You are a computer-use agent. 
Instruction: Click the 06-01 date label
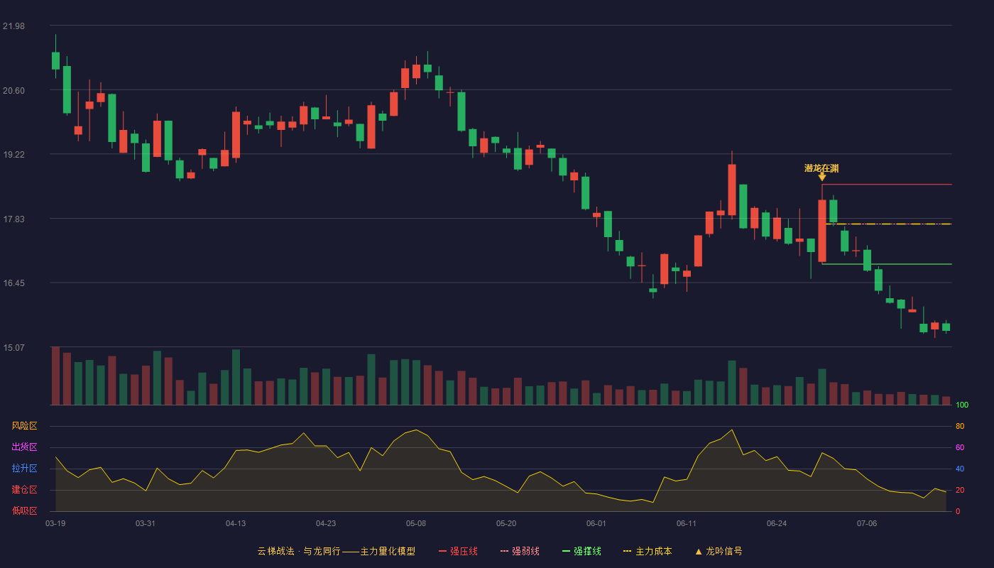pyautogui.click(x=596, y=523)
